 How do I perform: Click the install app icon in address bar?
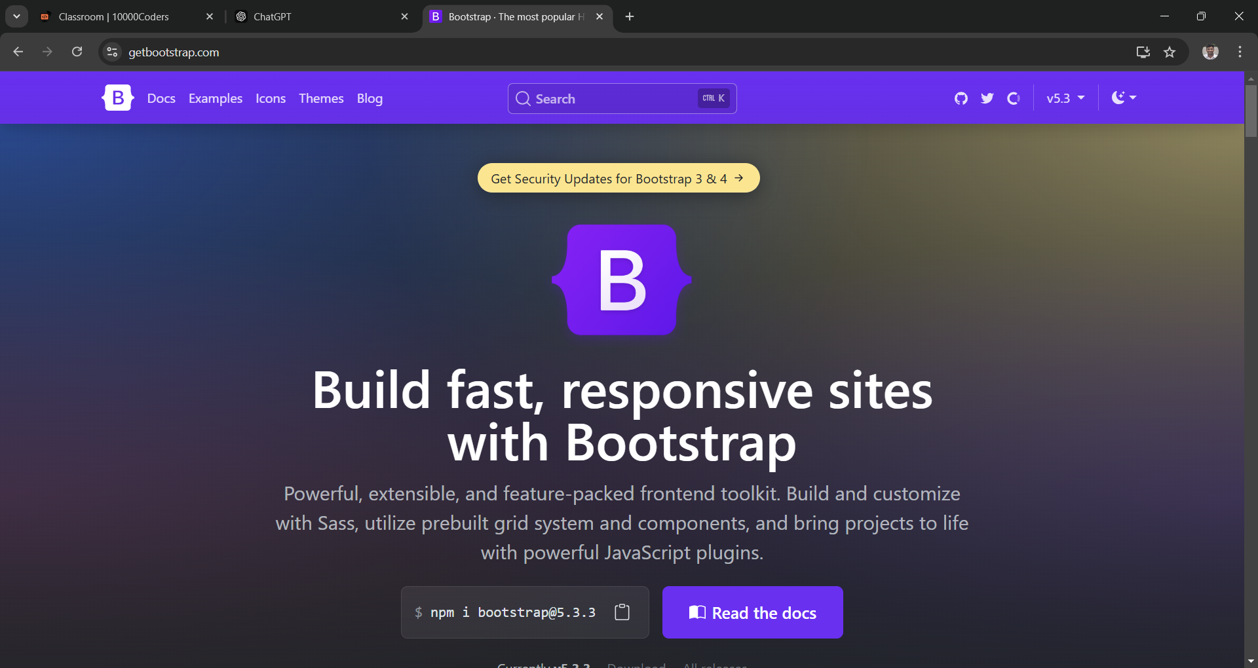1143,52
